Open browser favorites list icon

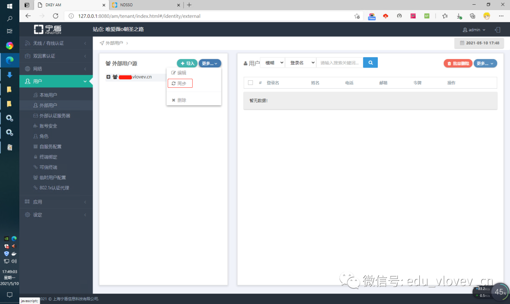point(445,16)
